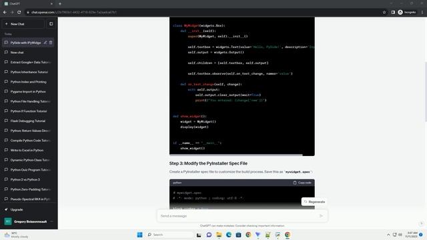Open the Pseudo-Spectral RK4 chat
The image size is (427, 240).
pos(28,199)
